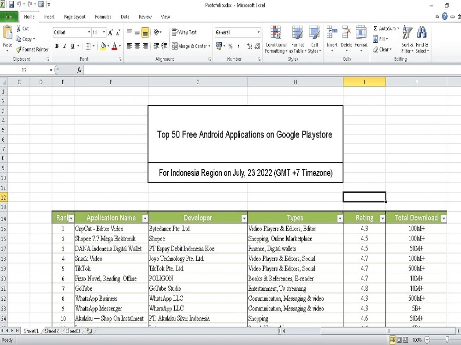
Task: Apply the red Font Color
Action: [x=115, y=46]
